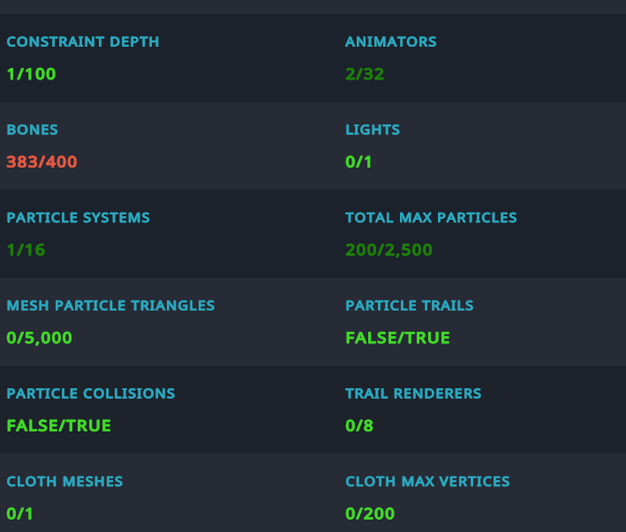The width and height of the screenshot is (626, 532).
Task: Click the Particle Systems label
Action: point(78,217)
